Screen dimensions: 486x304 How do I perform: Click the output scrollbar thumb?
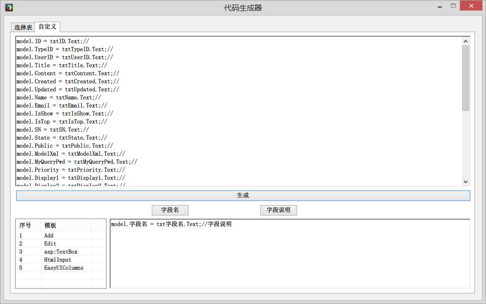click(465, 78)
